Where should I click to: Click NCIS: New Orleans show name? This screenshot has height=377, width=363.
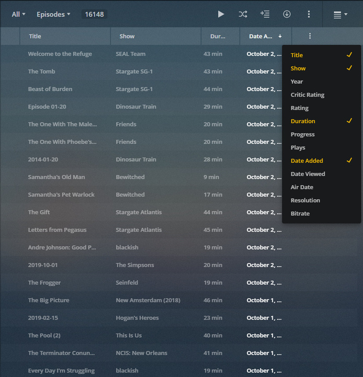(x=141, y=353)
